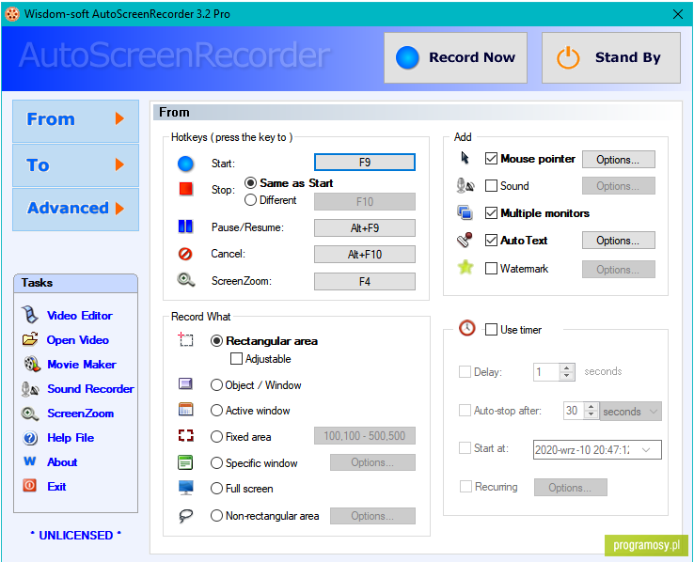The width and height of the screenshot is (694, 562).
Task: Click the Sound Recorder microphone icon in Tasks
Action: (x=30, y=389)
